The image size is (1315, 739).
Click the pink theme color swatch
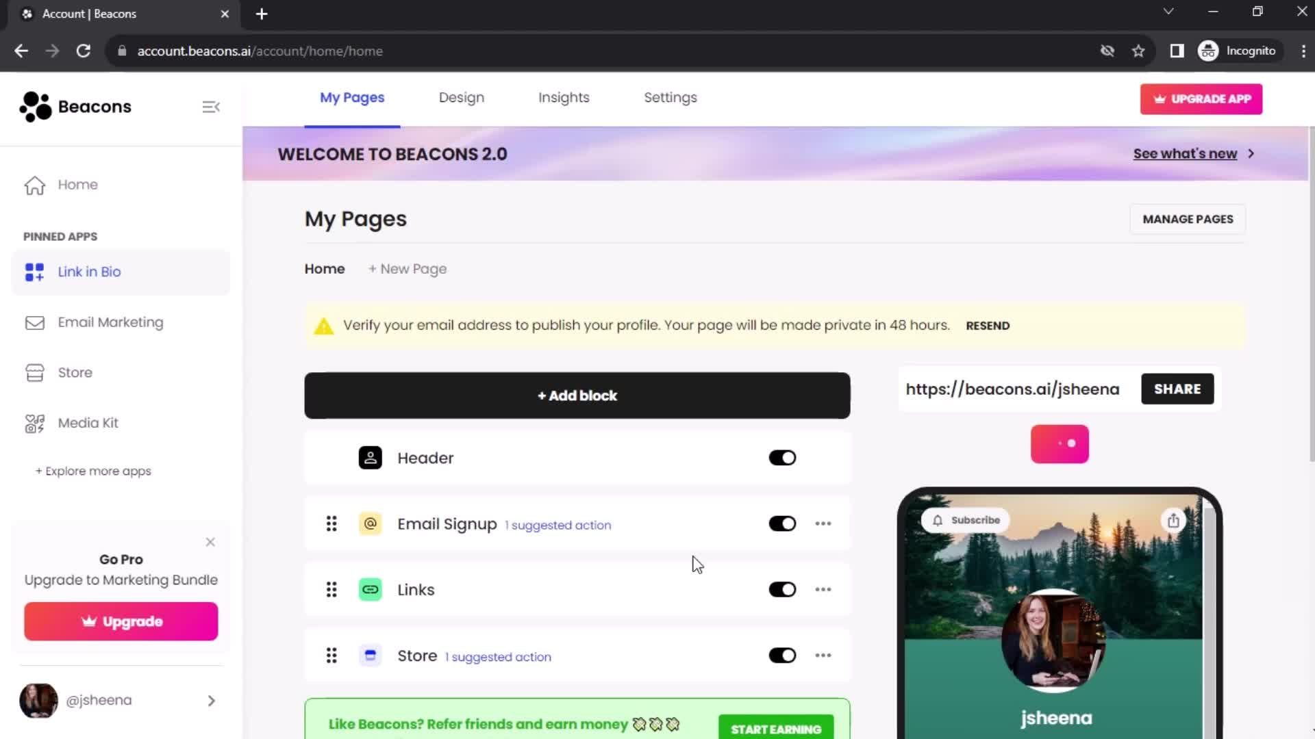[1059, 443]
